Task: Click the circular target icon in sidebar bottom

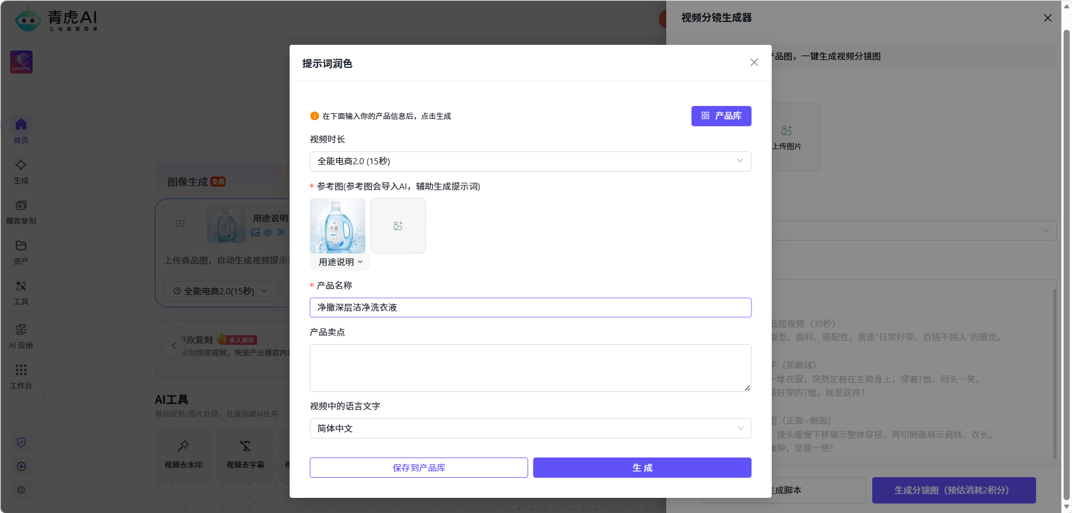Action: [21, 466]
